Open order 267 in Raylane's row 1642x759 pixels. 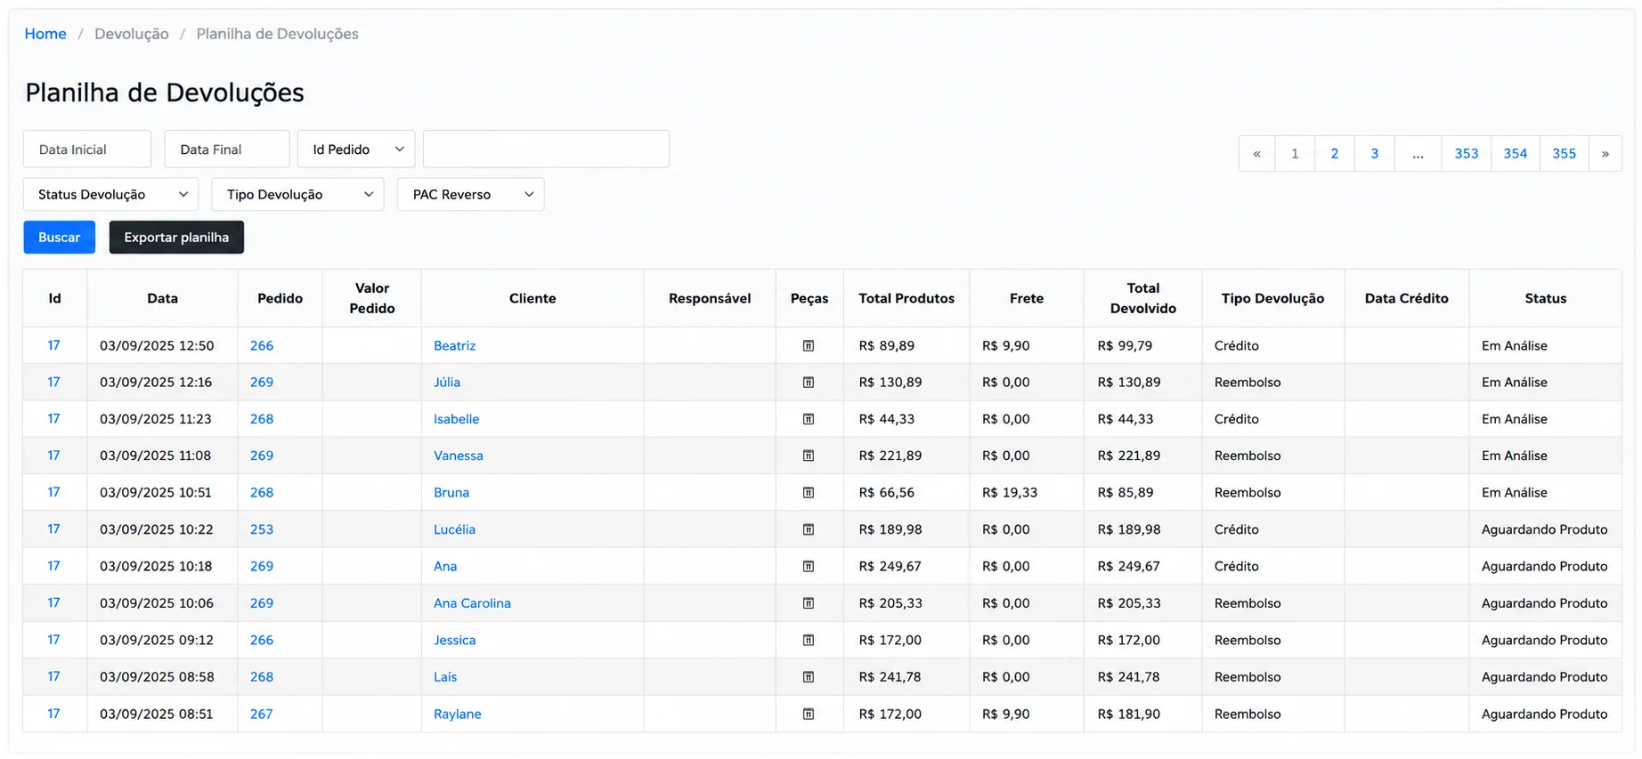coord(262,714)
